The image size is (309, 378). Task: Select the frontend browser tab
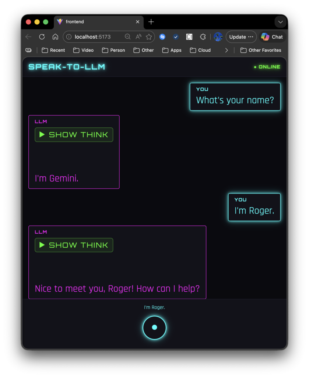(96, 22)
